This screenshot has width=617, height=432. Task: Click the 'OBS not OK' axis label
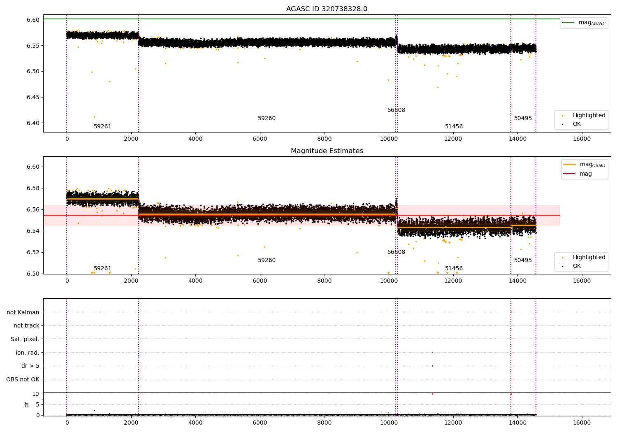click(23, 379)
